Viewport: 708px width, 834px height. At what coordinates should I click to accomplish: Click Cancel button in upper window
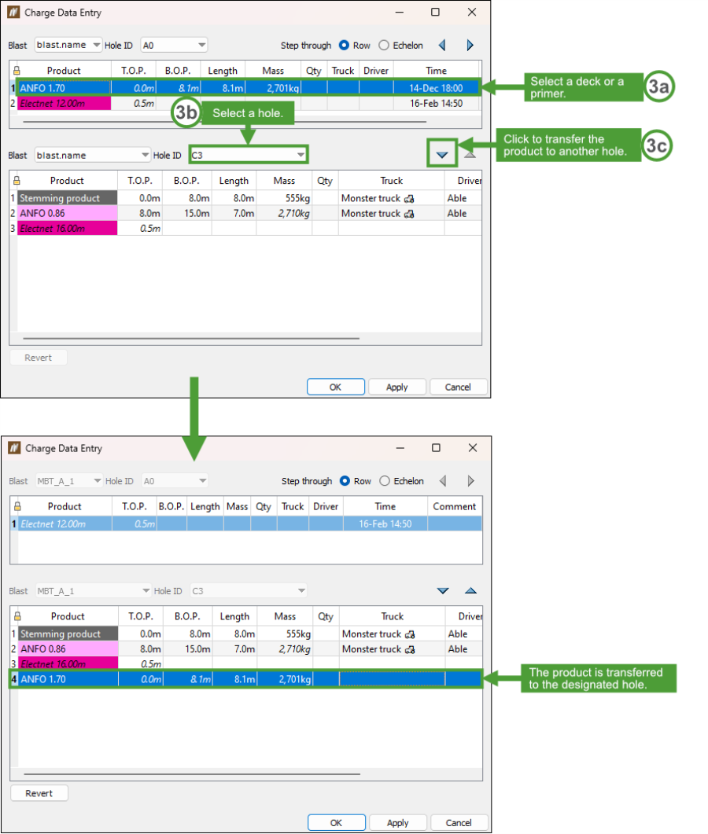(x=458, y=388)
